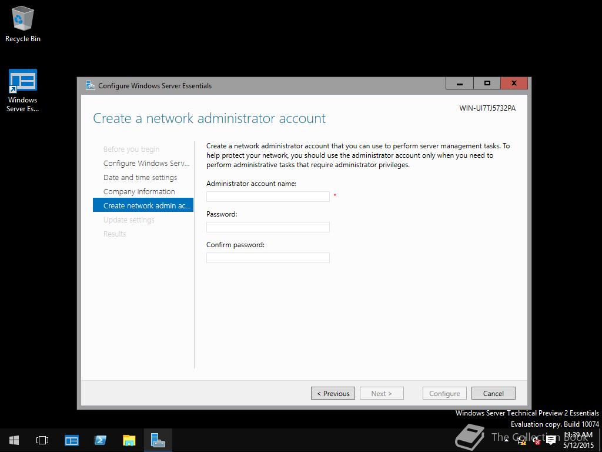
Task: Go back with the Previous button
Action: click(x=333, y=393)
